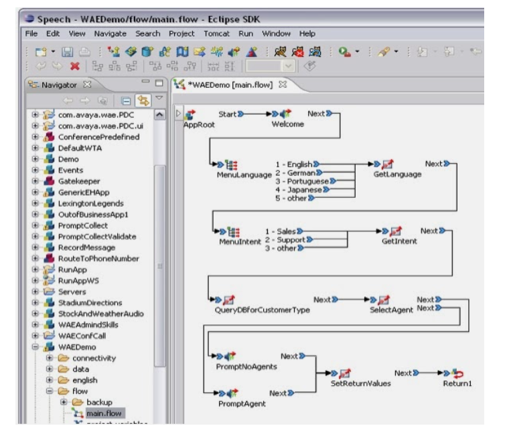The width and height of the screenshot is (513, 438).
Task: Collapse the WAEDemo project tree node
Action: tap(35, 348)
